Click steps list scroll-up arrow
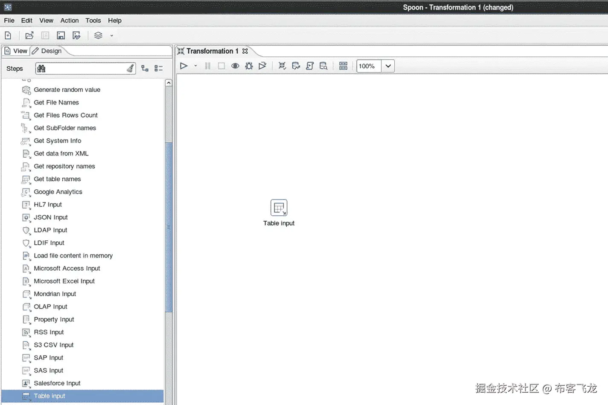Viewport: 608px width, 405px height. pos(169,83)
